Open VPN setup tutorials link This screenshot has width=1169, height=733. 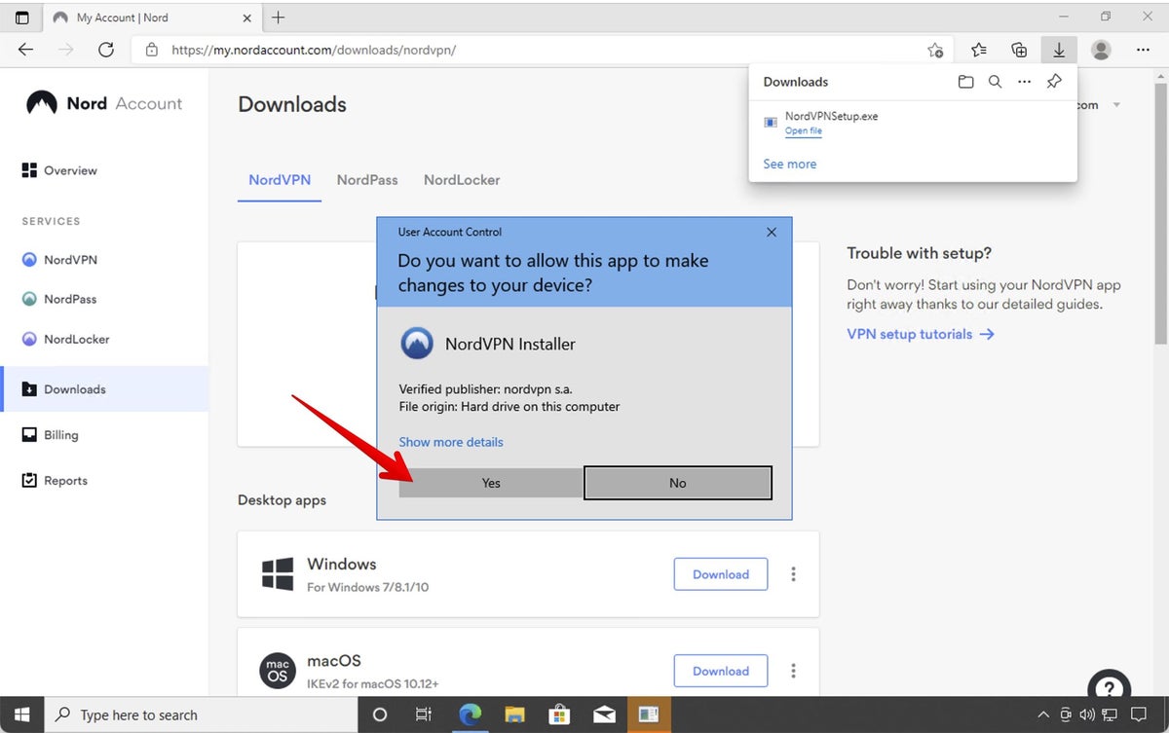point(921,334)
